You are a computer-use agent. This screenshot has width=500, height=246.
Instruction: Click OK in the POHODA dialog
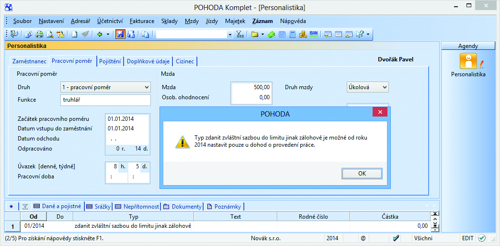(362, 173)
